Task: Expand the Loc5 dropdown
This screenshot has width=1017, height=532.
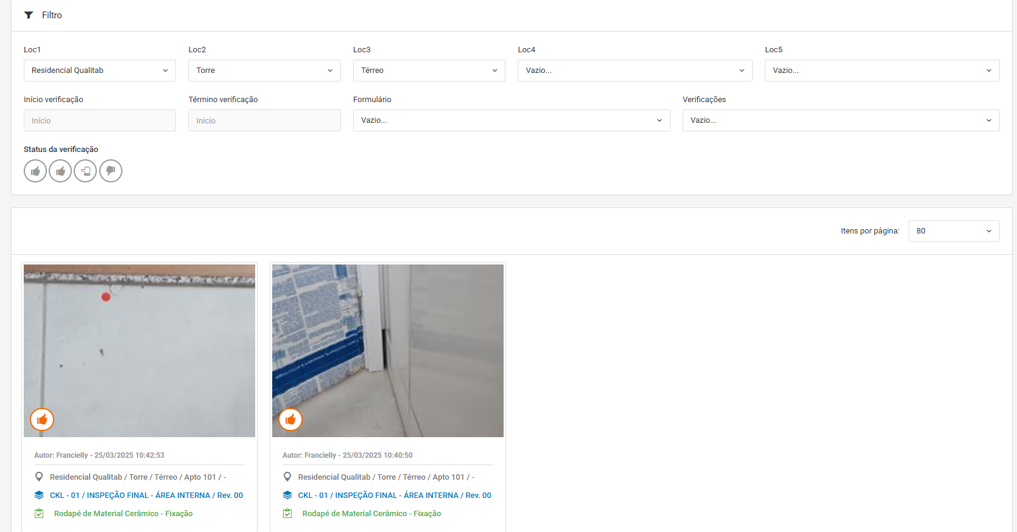Action: click(882, 71)
